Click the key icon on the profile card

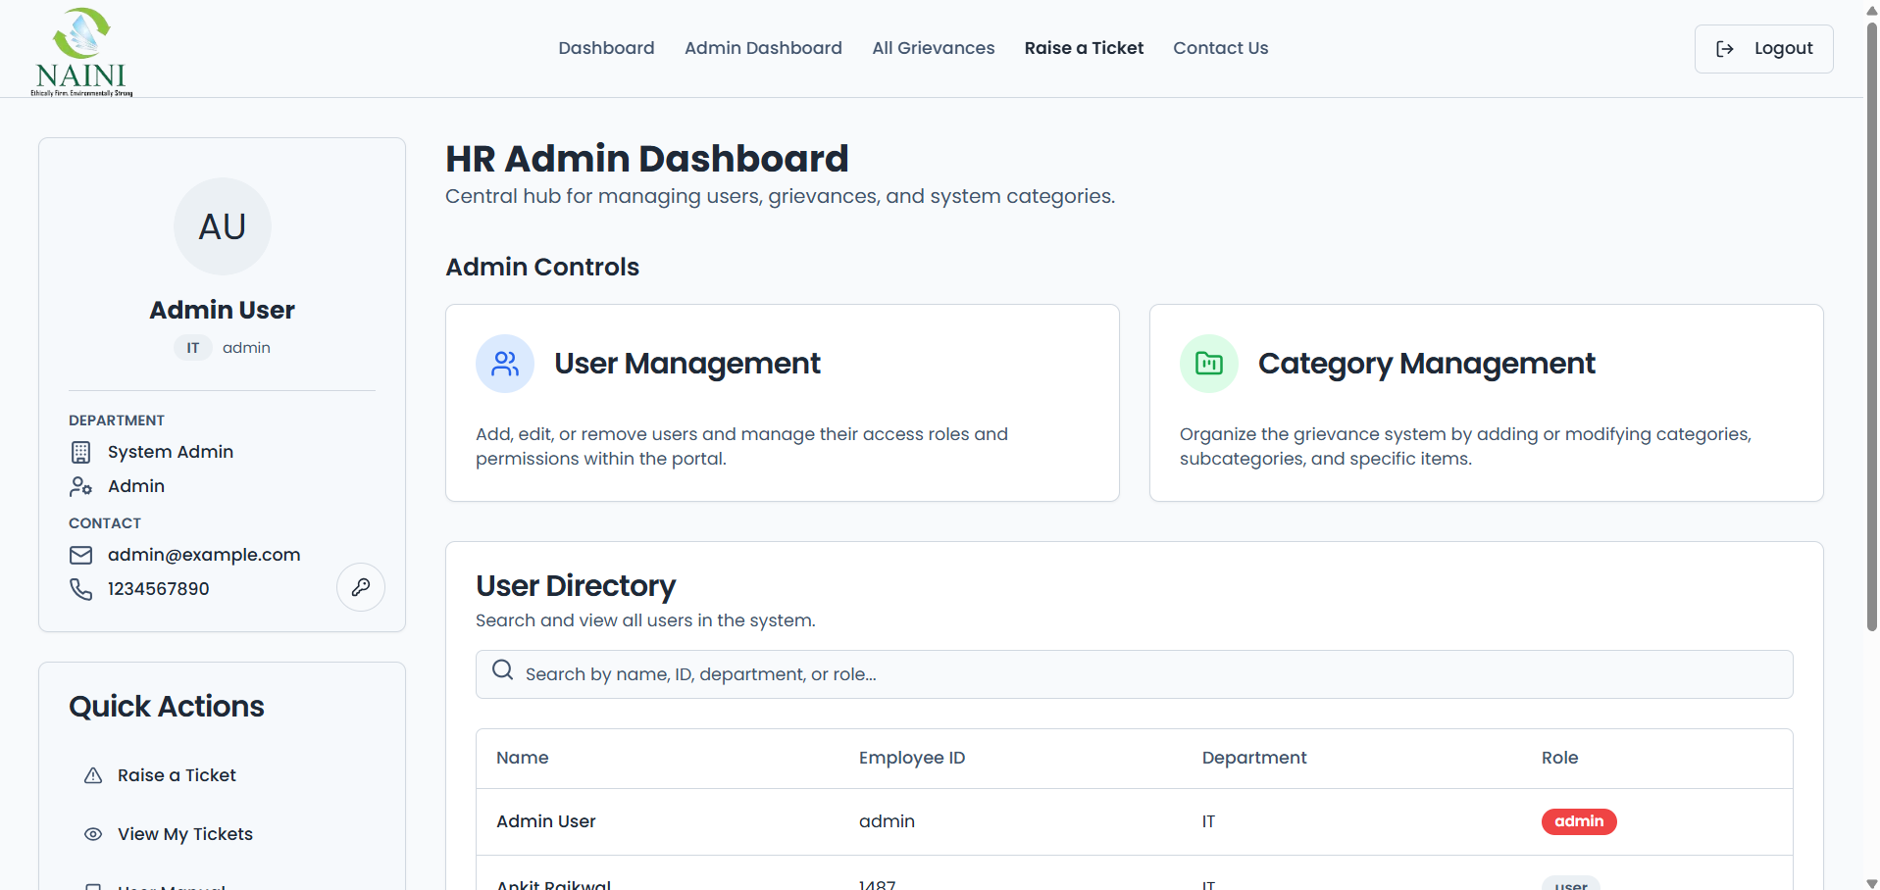click(360, 587)
